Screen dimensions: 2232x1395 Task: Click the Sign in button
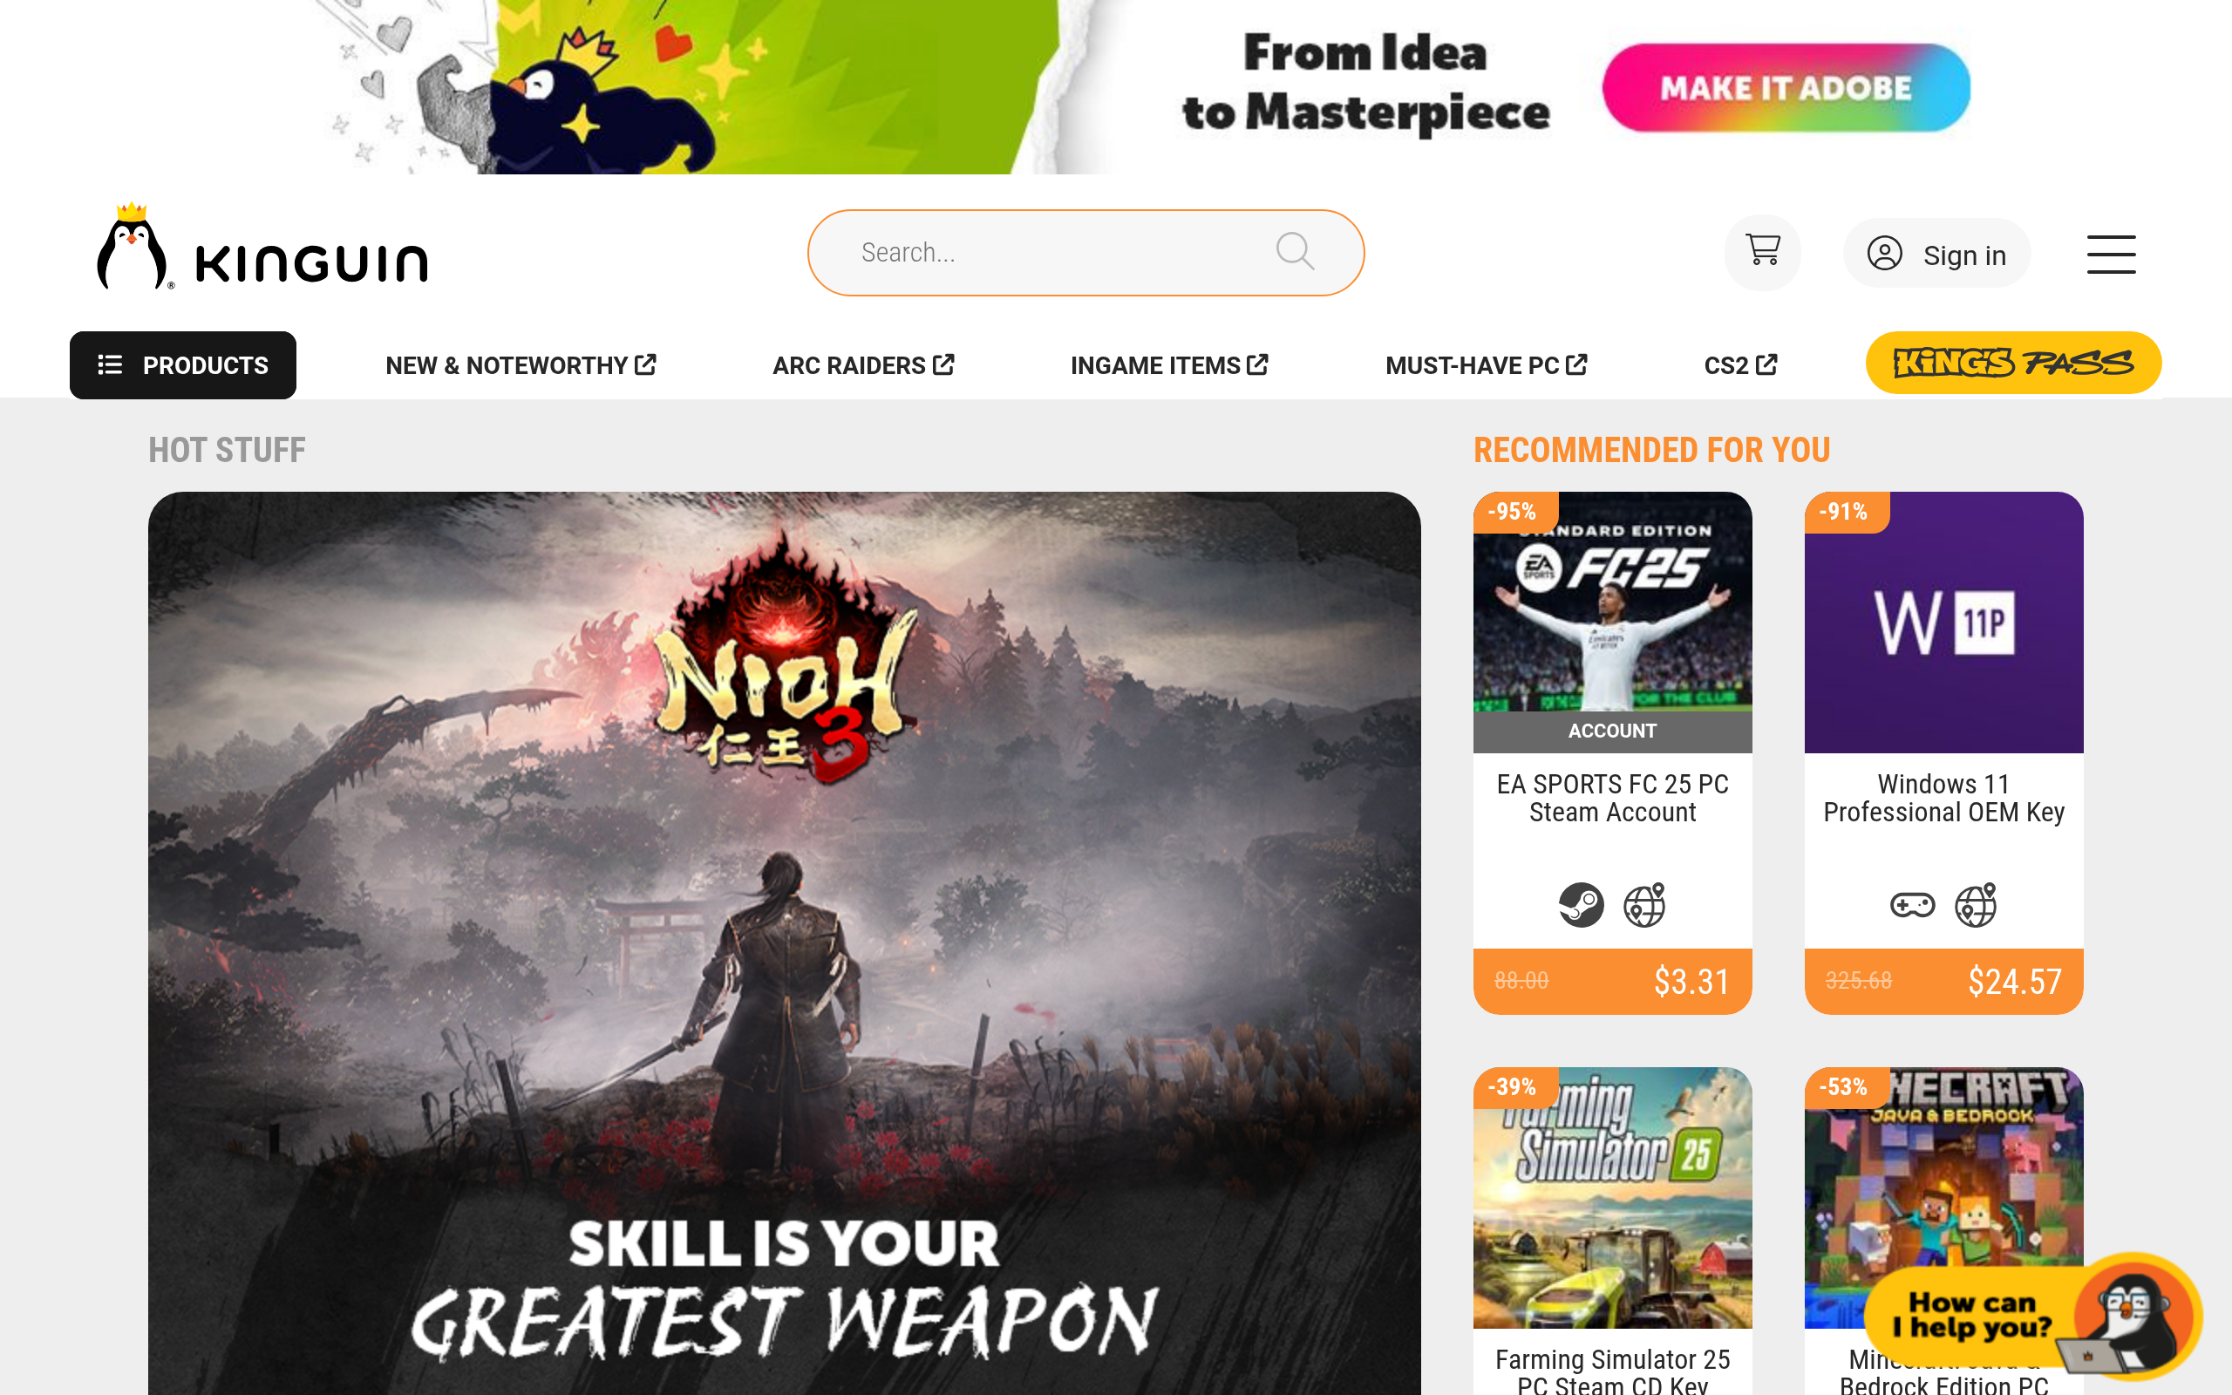1936,254
